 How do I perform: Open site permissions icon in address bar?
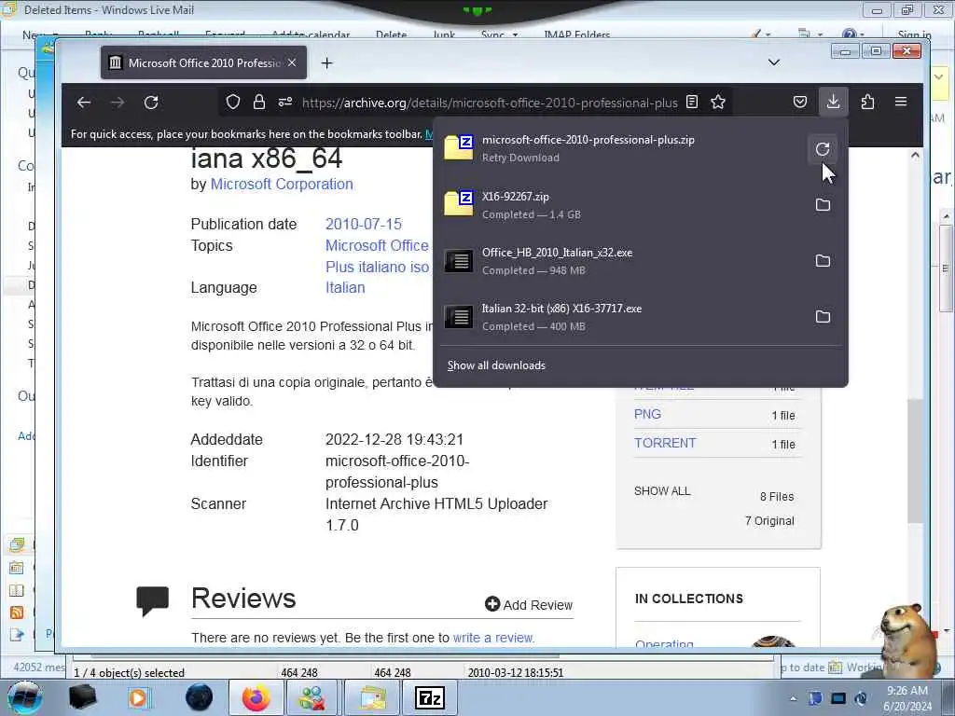click(x=285, y=103)
